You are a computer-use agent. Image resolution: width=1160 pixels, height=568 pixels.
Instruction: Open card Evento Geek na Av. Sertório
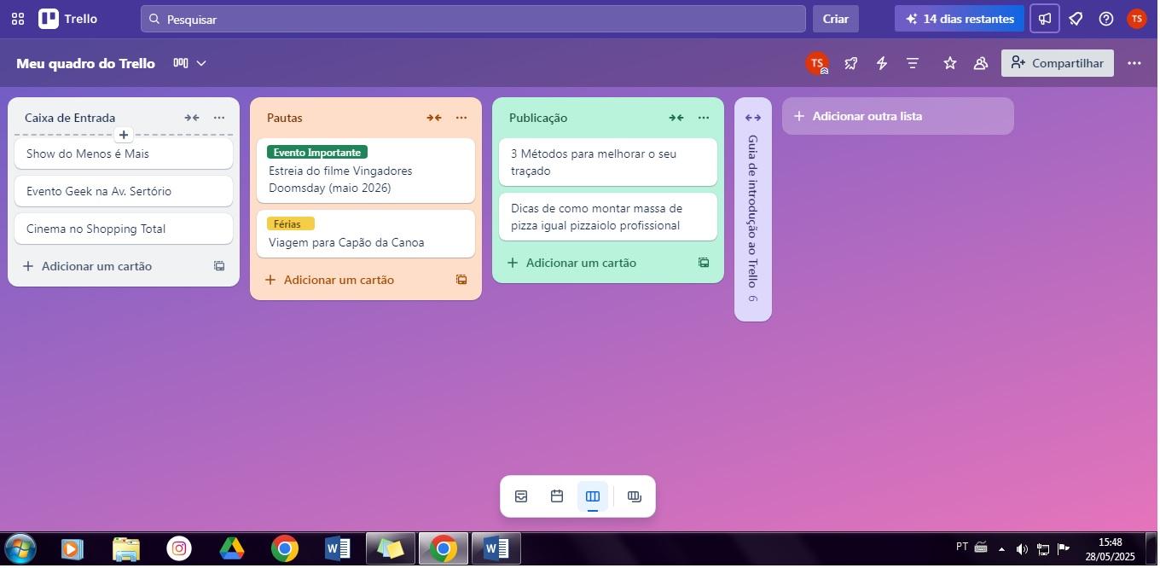pos(124,191)
